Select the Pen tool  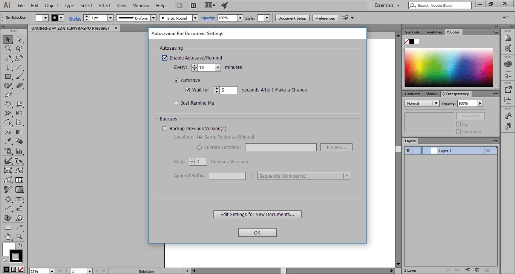pyautogui.click(x=8, y=58)
